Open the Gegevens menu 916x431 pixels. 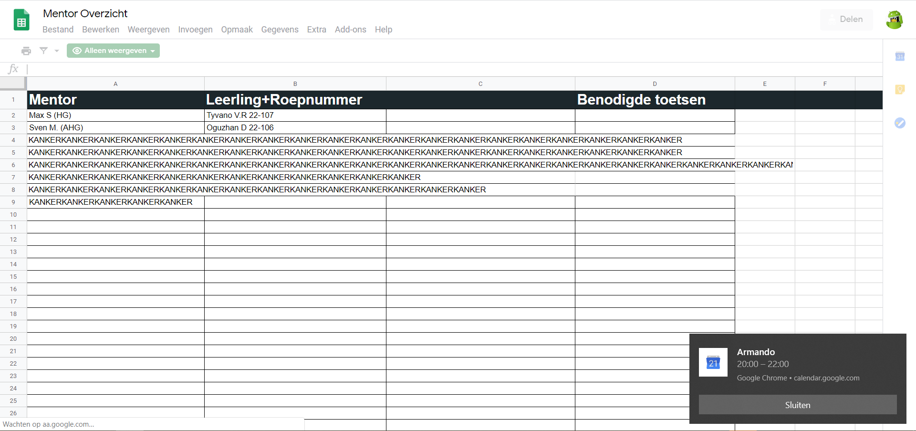coord(280,30)
